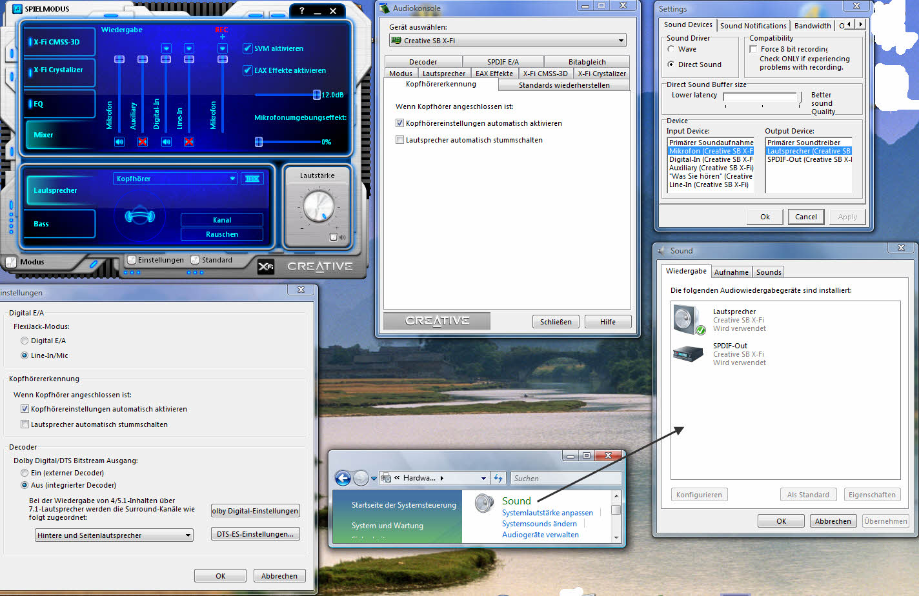Select Digital E/A FlexiJack radio button

25,341
